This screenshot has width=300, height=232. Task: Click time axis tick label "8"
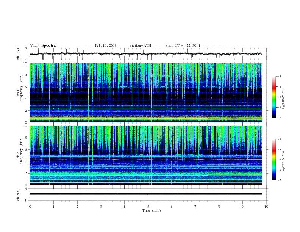pos(219,207)
